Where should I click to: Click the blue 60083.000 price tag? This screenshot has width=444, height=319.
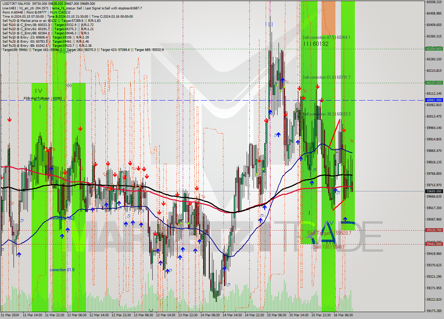tap(434, 100)
